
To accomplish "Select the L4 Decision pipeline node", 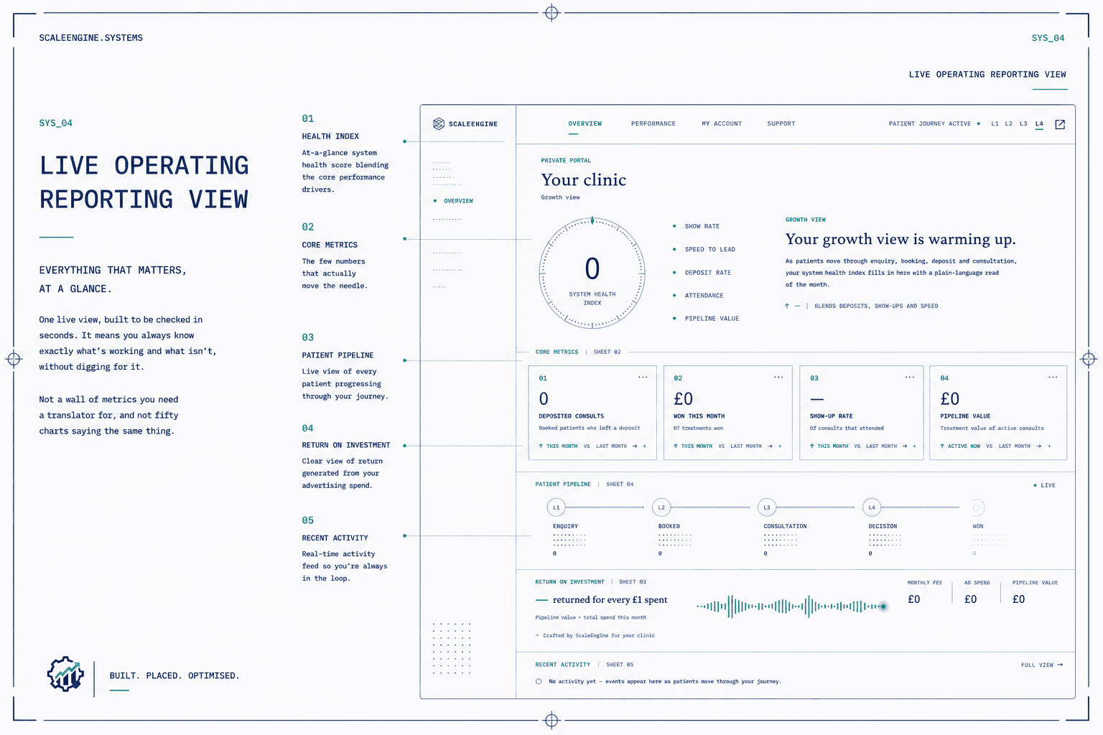I will pos(872,507).
